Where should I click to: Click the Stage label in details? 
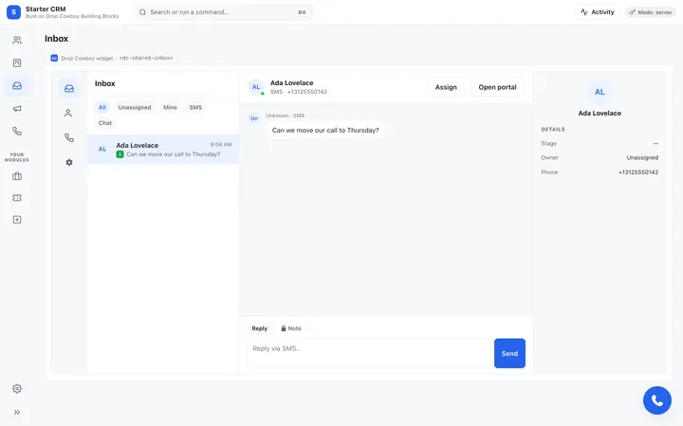(x=549, y=144)
